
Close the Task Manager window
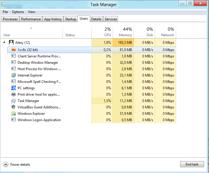[200, 3]
